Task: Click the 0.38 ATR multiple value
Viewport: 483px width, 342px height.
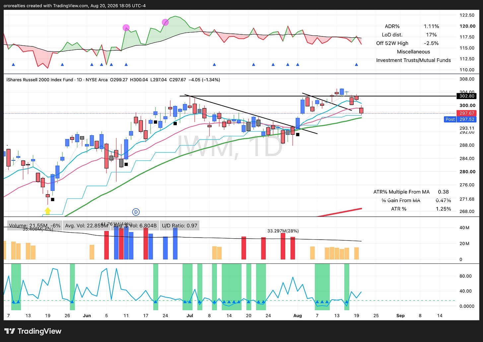Action: point(443,192)
